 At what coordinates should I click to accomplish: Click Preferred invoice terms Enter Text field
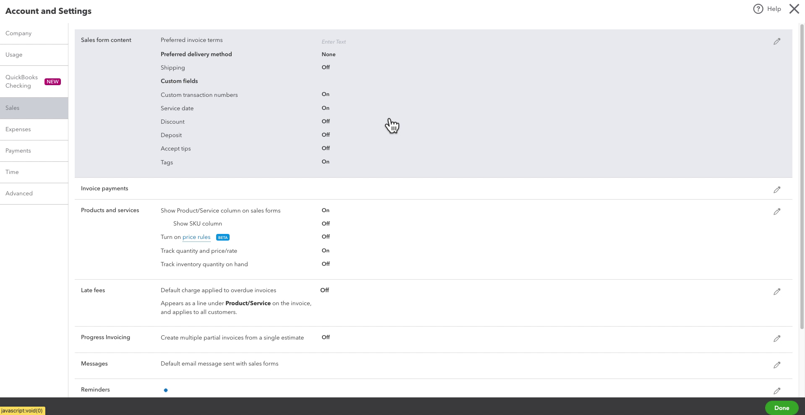(334, 42)
